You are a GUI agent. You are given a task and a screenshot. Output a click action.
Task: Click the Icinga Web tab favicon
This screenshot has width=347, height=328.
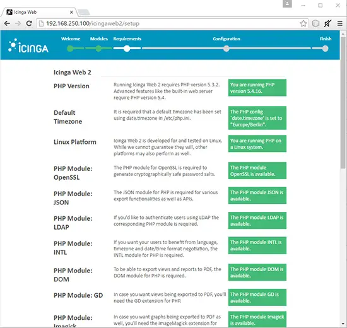click(9, 12)
